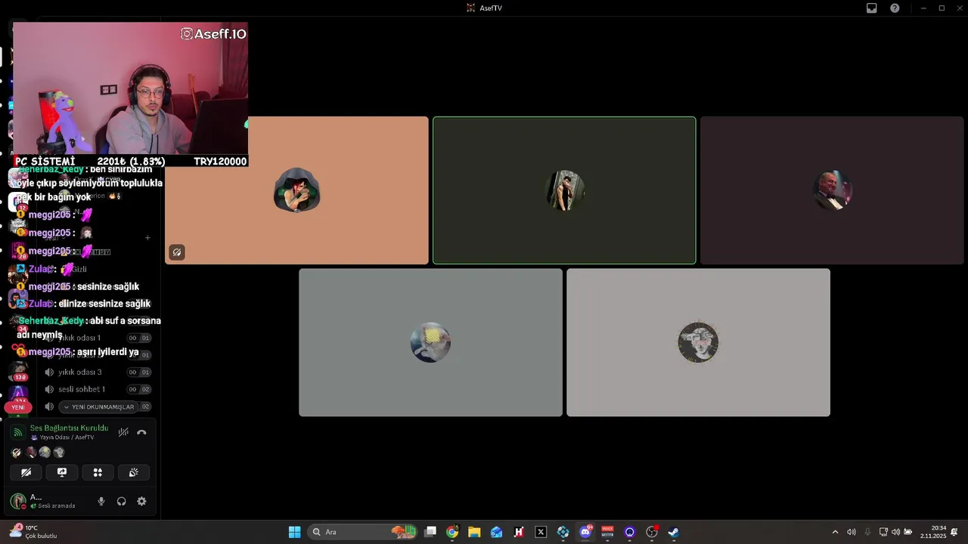Click the "00 | 02" user count on sesli sohbet 1
Screen dimensions: 968x544
[139, 389]
